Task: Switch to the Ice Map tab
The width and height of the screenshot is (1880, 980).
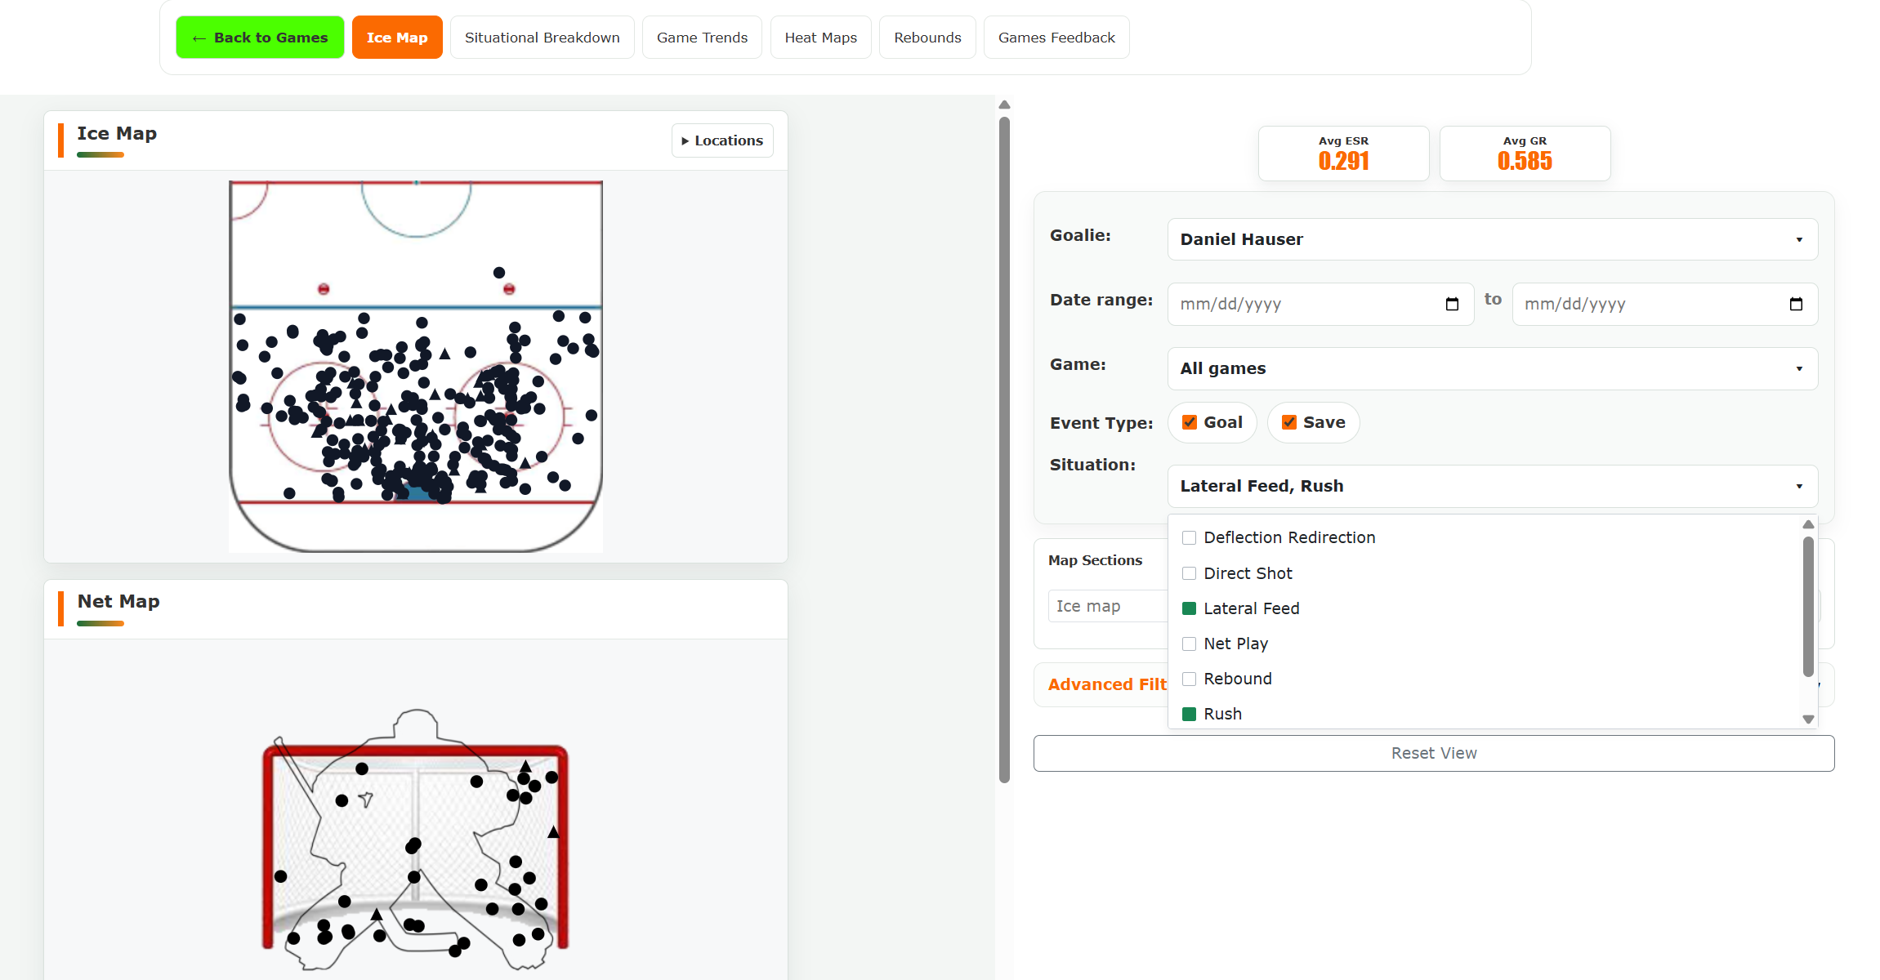Action: (397, 38)
